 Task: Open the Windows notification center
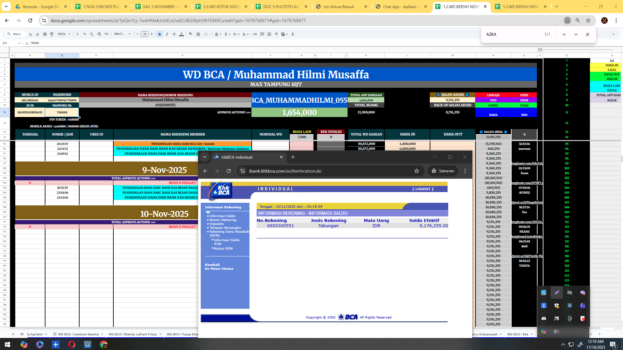(613, 344)
